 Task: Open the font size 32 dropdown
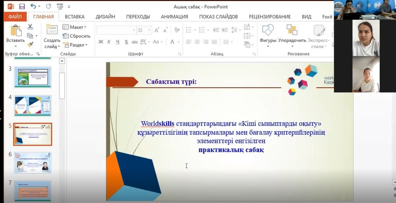click(x=149, y=30)
